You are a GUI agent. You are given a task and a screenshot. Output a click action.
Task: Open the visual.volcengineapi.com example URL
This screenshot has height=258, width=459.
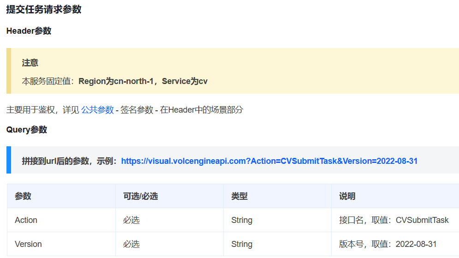pyautogui.click(x=269, y=161)
